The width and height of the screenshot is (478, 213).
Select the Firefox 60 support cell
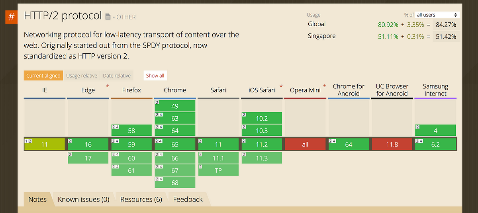pos(131,158)
